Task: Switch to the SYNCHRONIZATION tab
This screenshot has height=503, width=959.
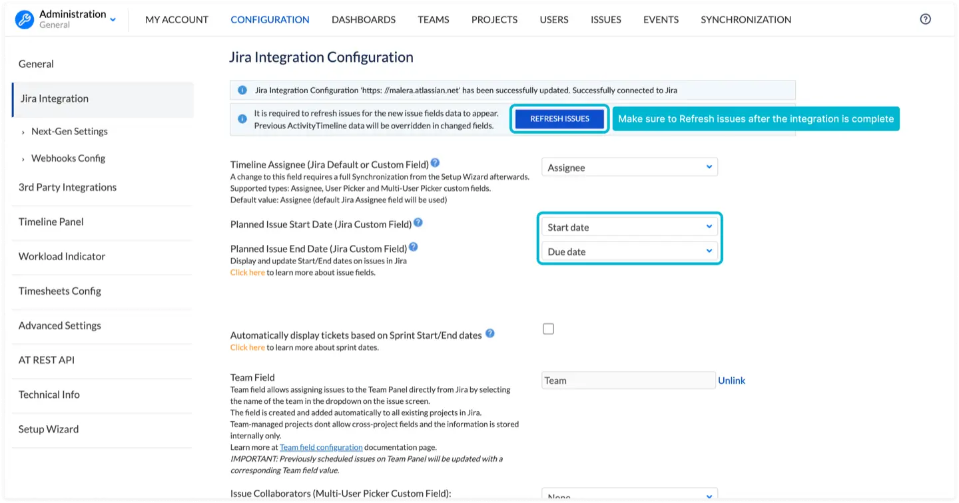Action: click(x=745, y=19)
